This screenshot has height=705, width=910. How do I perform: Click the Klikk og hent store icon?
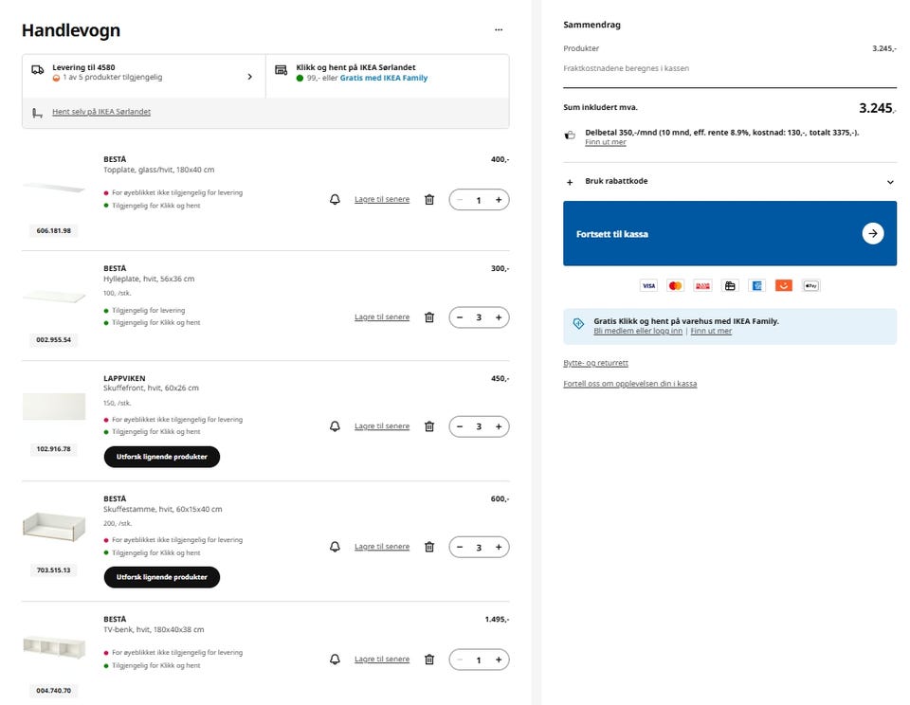(281, 69)
